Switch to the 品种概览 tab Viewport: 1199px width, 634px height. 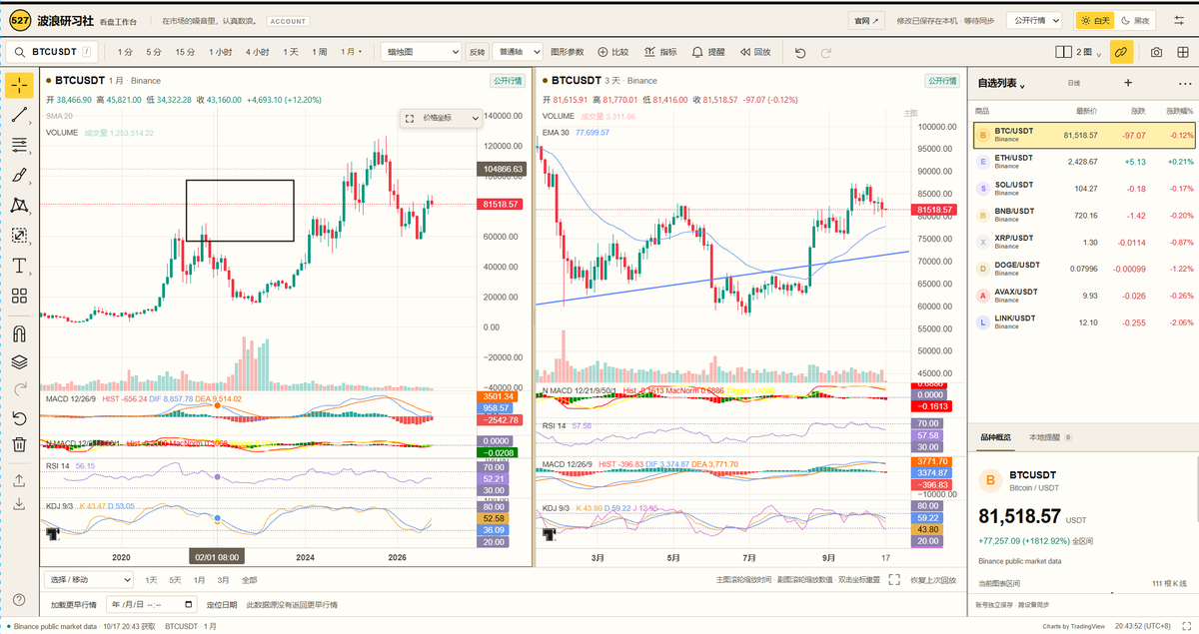click(994, 437)
